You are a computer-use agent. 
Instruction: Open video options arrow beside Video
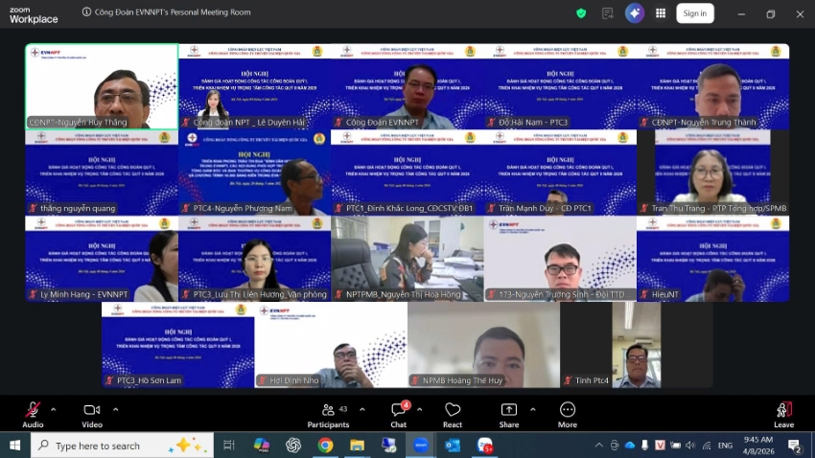tap(115, 410)
